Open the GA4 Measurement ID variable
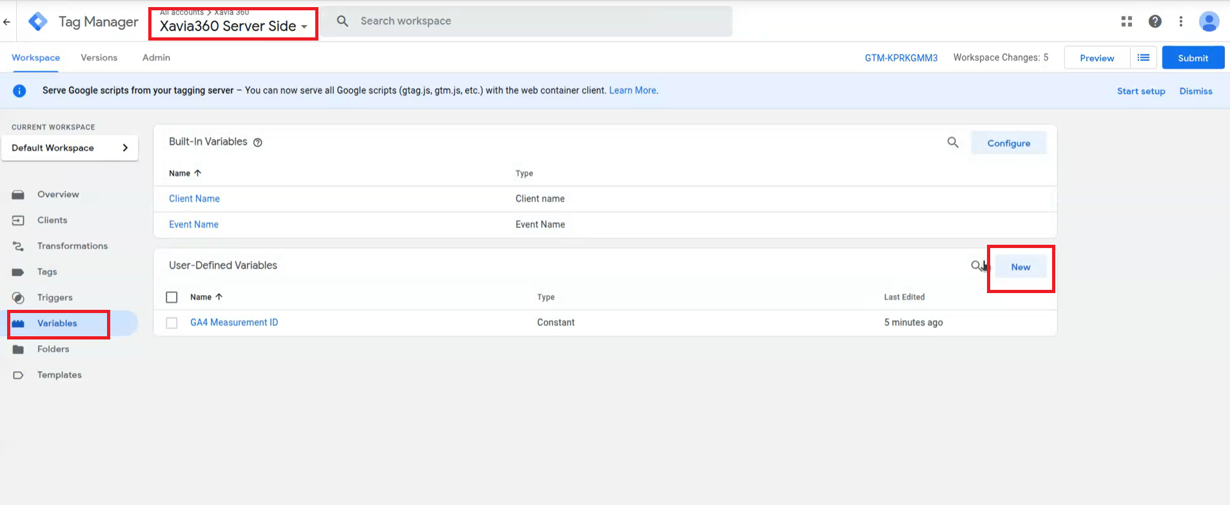The height and width of the screenshot is (505, 1230). (x=234, y=322)
